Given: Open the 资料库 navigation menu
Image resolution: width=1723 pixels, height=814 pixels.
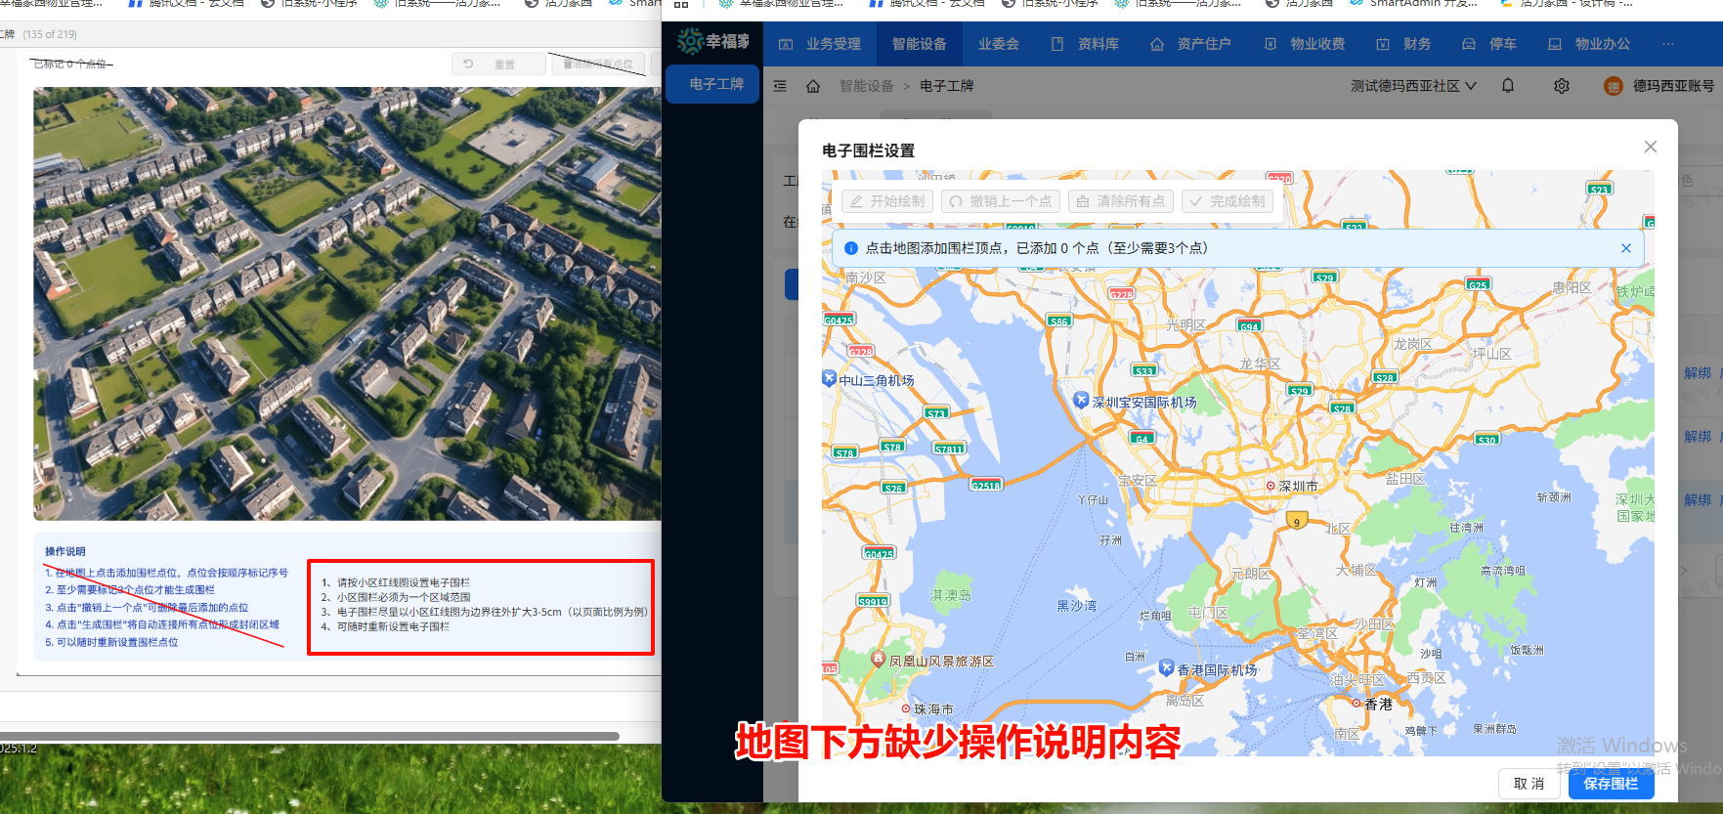Looking at the screenshot, I should (1085, 44).
